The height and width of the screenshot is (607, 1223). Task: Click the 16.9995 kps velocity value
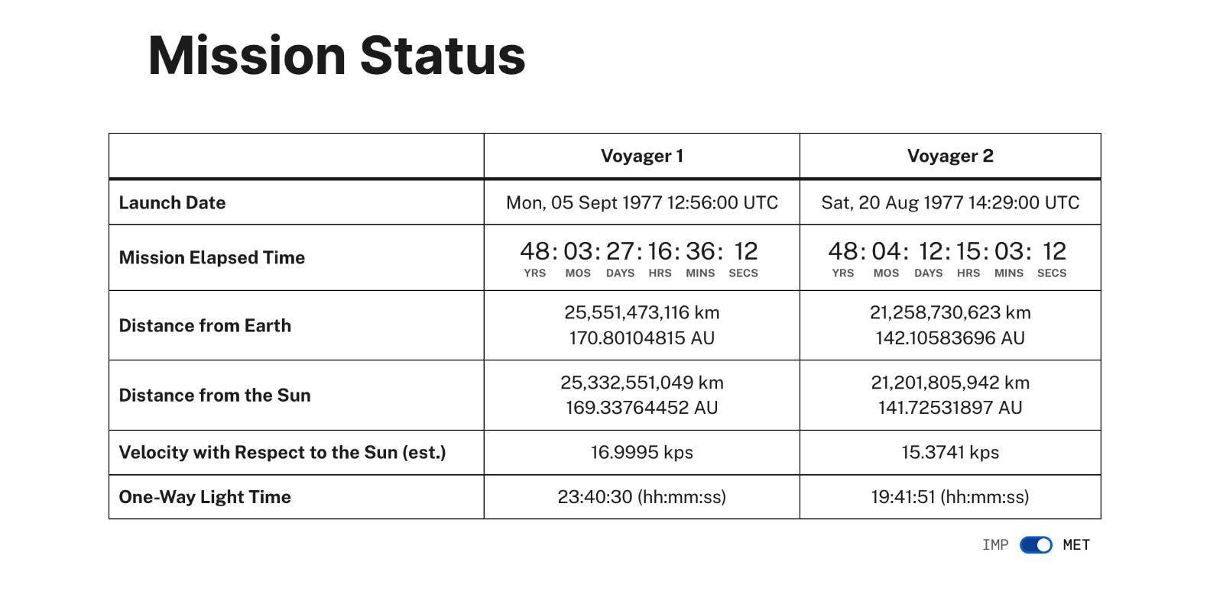coord(641,452)
